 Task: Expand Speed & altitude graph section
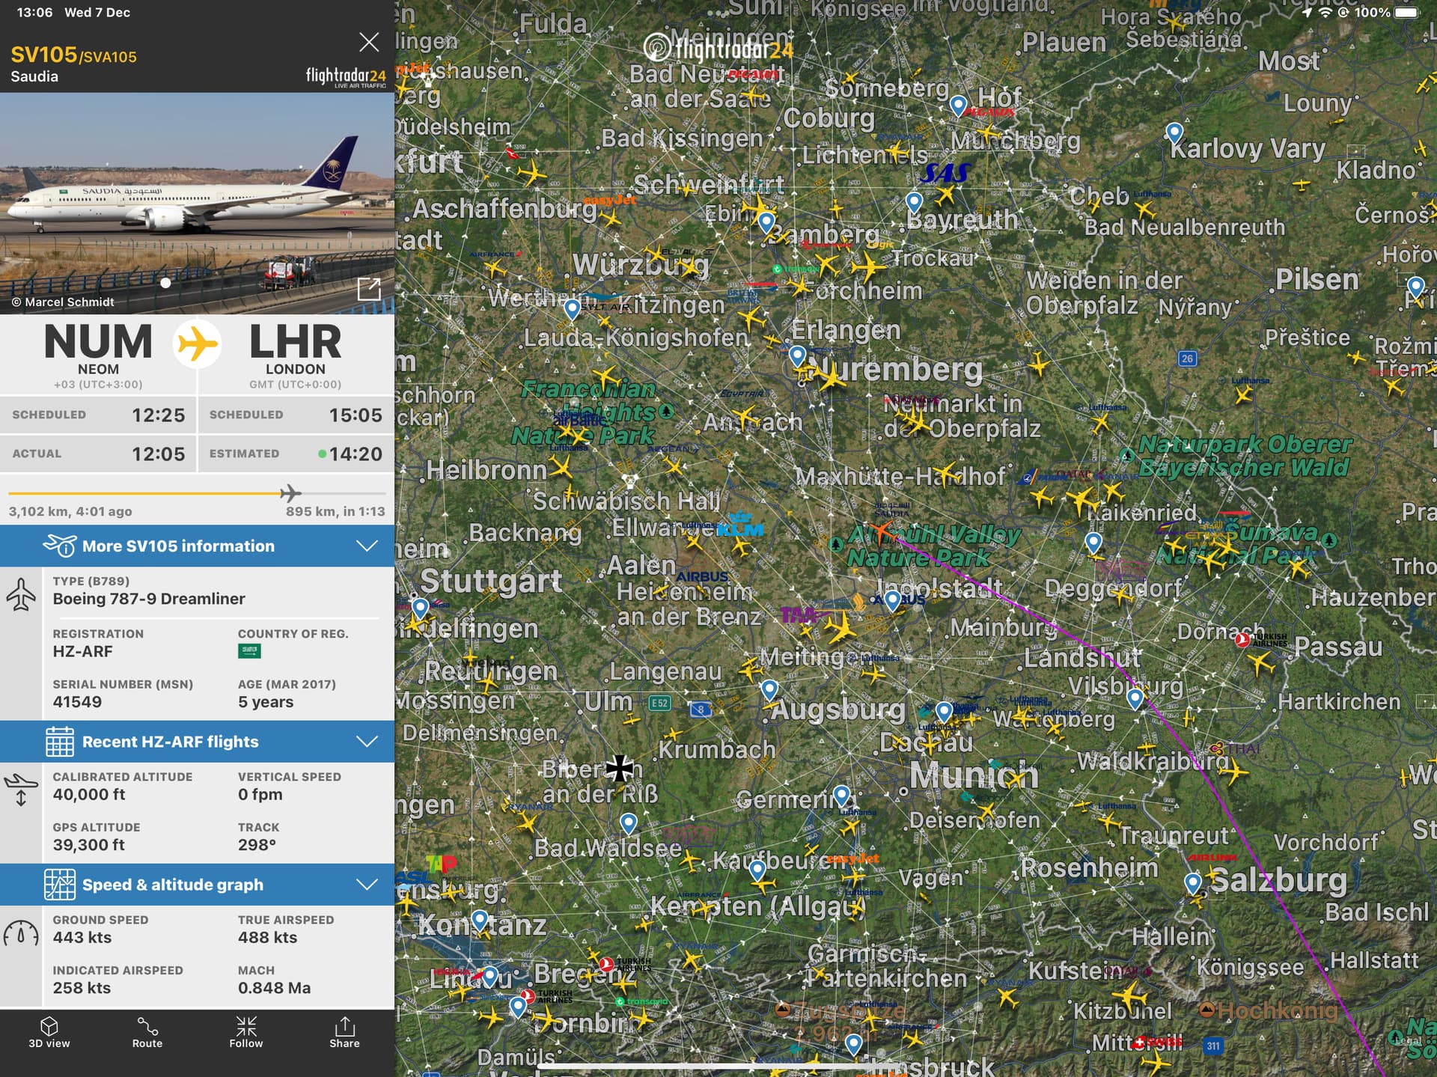tap(197, 885)
